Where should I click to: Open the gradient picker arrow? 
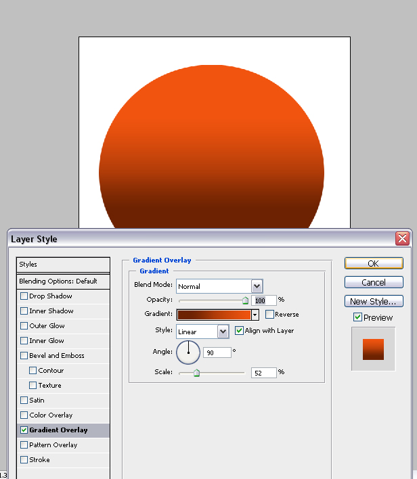click(x=255, y=315)
